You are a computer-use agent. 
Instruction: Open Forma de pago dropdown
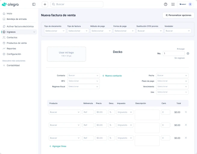(124, 31)
